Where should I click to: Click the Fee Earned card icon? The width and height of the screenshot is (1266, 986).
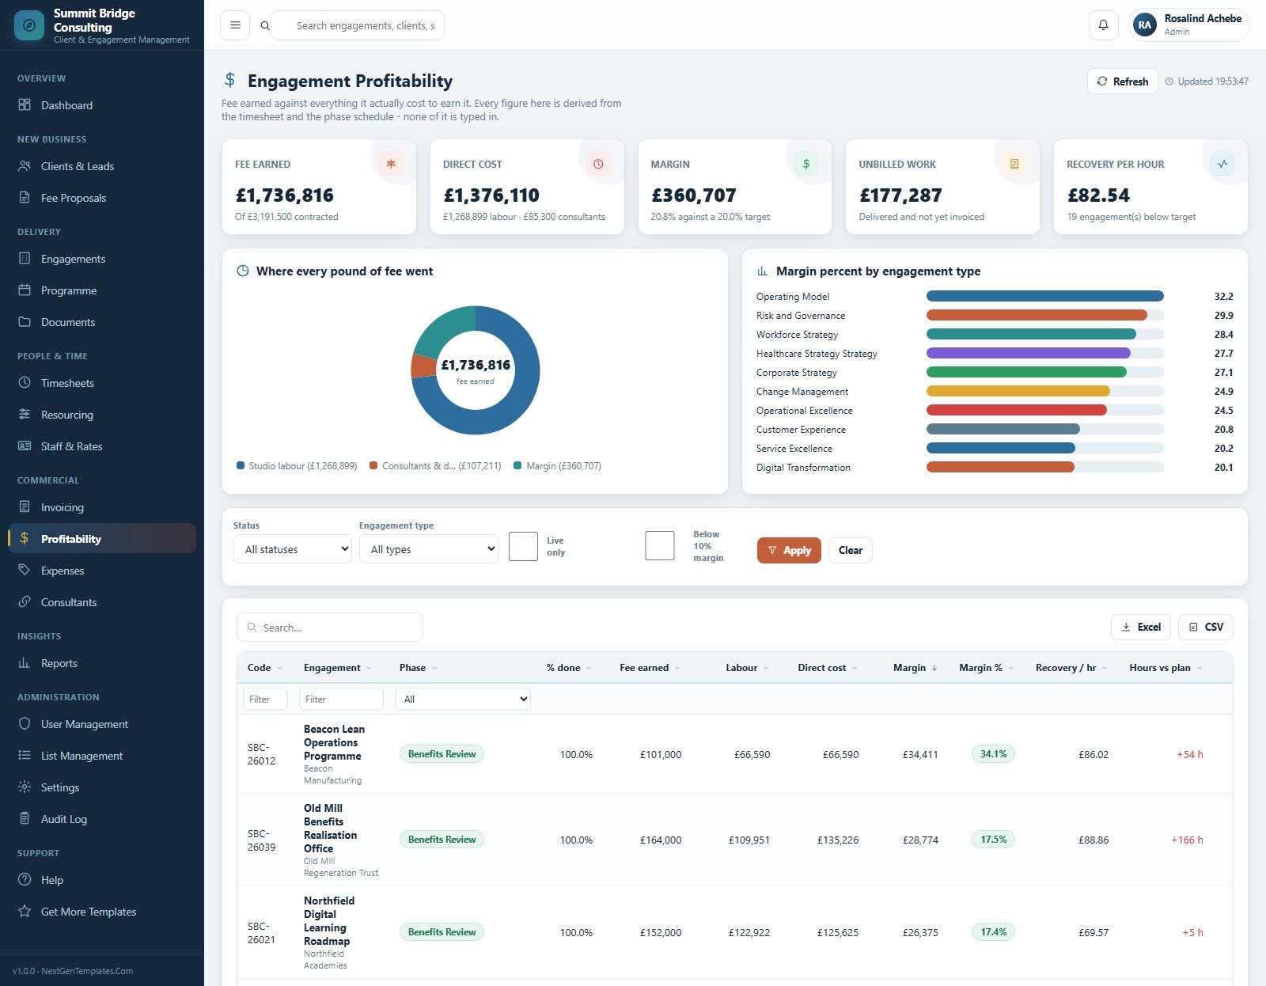pos(391,164)
